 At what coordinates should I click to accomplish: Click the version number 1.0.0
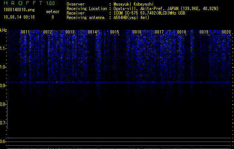[51, 3]
